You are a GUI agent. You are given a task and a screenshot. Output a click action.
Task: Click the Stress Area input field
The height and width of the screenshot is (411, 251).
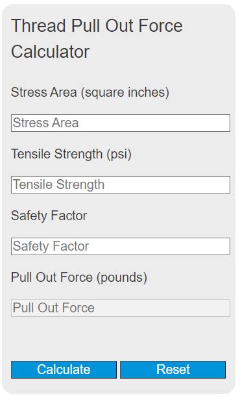121,123
